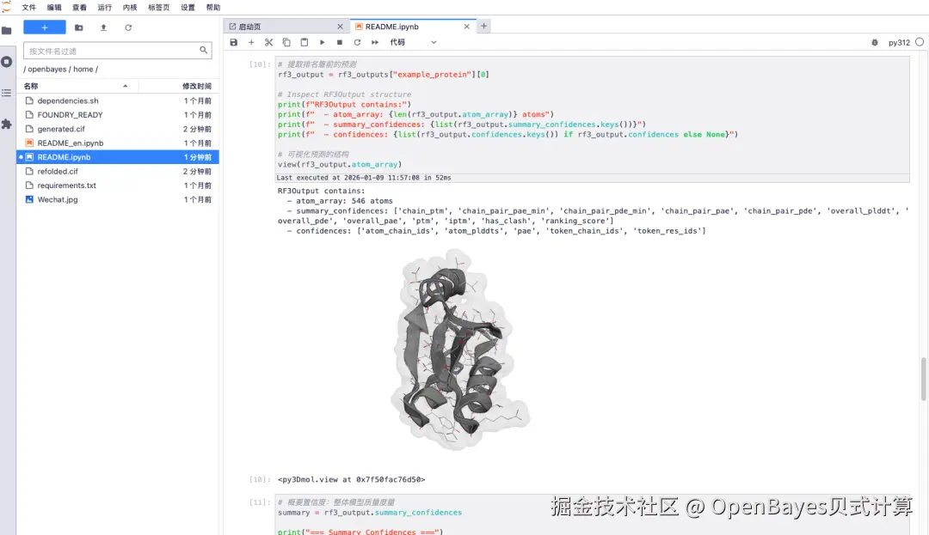Image resolution: width=929 pixels, height=535 pixels.
Task: Click the Jupyter logo icon
Action: tap(7, 7)
